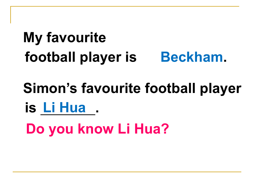Image resolution: width=254 pixels, height=191 pixels.
Task: Click the blue word Beckham
Action: pos(192,57)
